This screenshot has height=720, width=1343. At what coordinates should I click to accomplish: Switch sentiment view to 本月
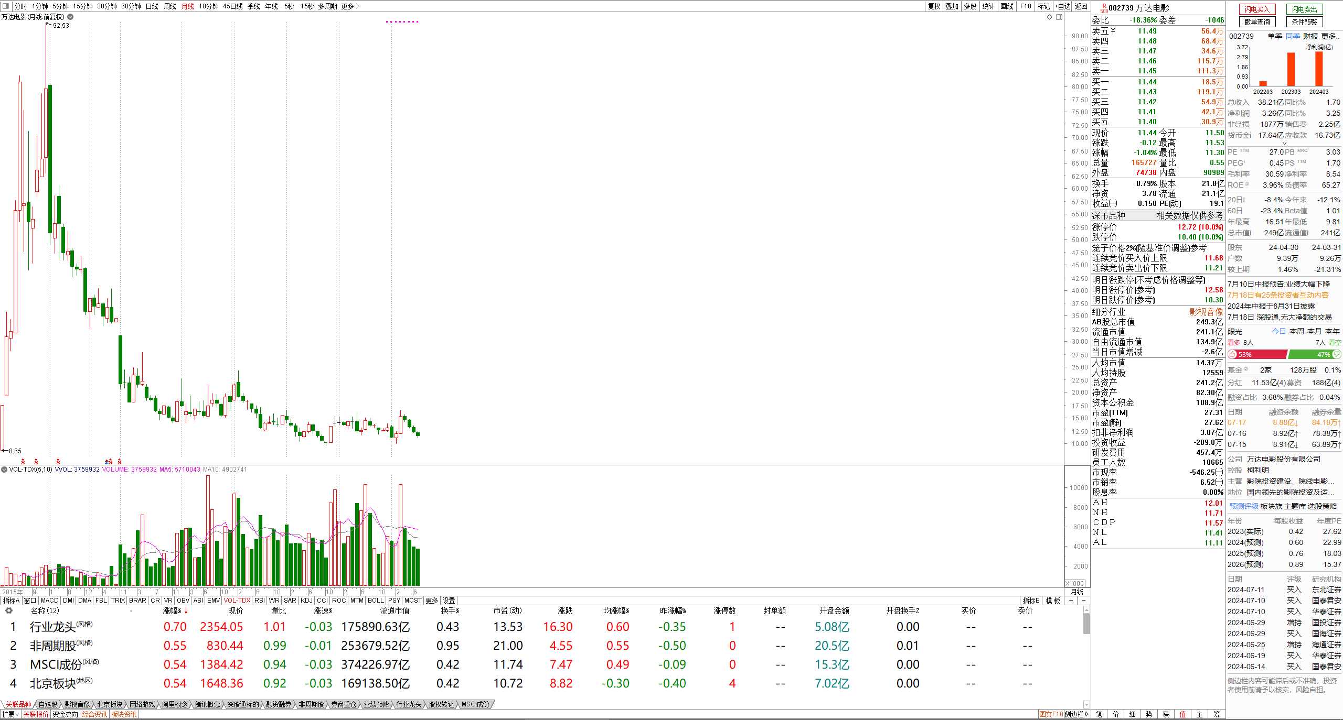[x=1314, y=331]
